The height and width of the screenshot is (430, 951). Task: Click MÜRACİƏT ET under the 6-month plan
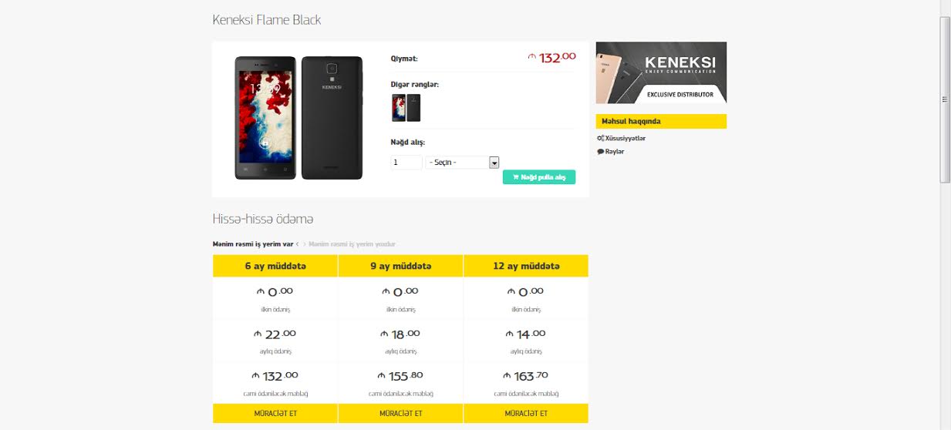pyautogui.click(x=275, y=413)
